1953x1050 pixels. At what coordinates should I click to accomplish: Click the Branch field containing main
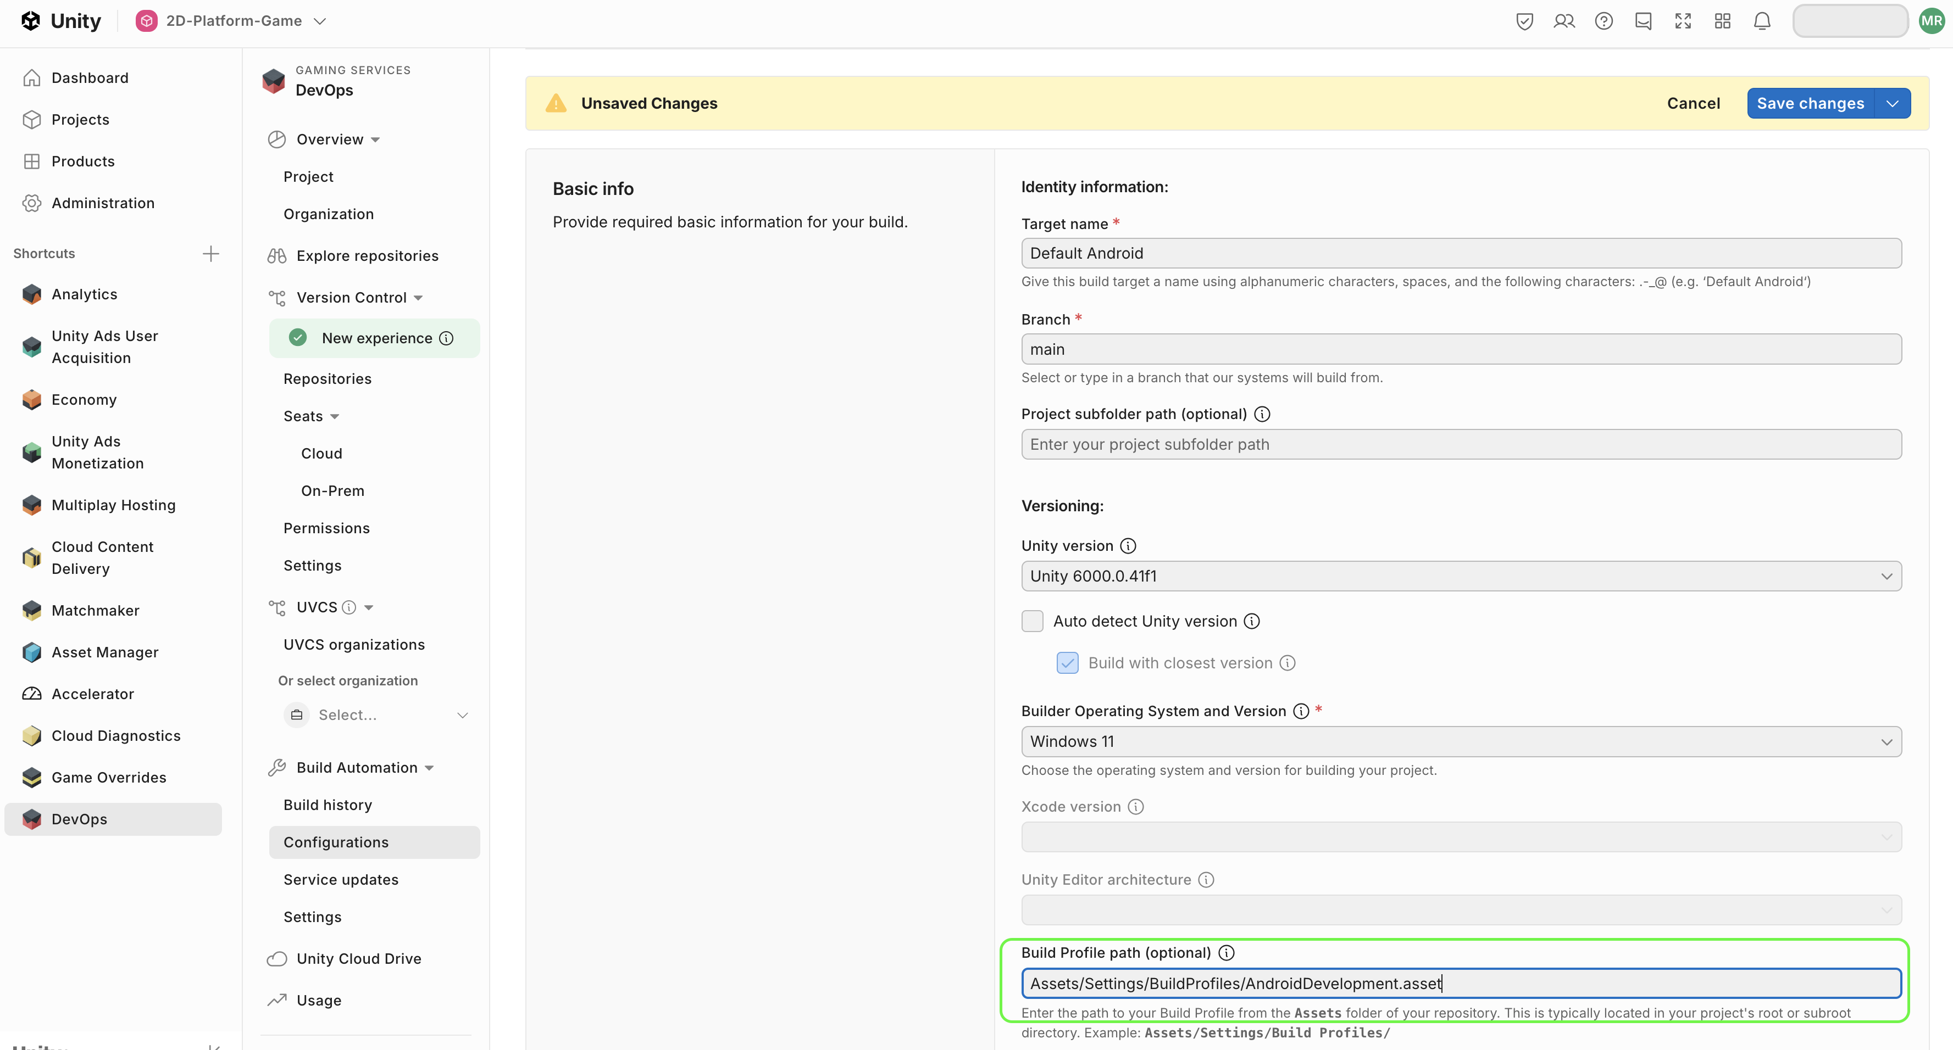pyautogui.click(x=1461, y=349)
